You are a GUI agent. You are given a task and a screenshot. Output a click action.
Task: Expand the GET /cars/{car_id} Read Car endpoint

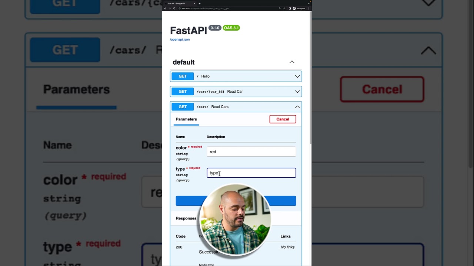236,92
